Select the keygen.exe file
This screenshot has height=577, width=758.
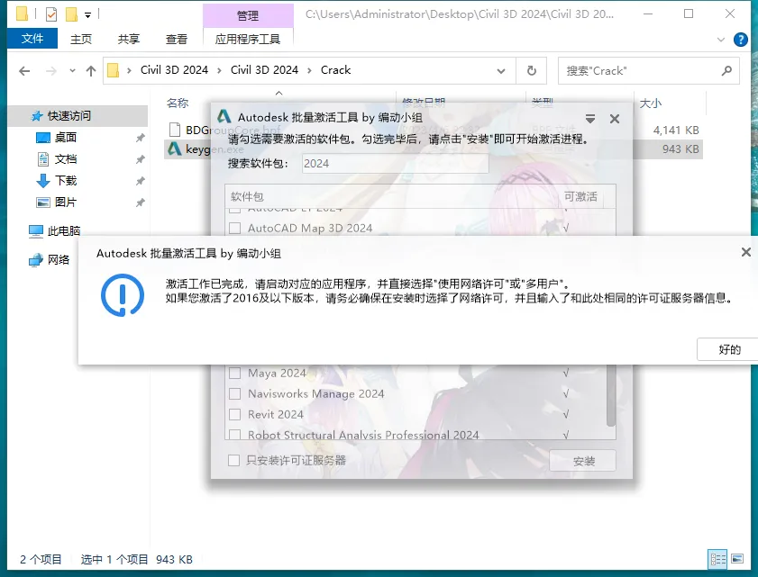[215, 149]
